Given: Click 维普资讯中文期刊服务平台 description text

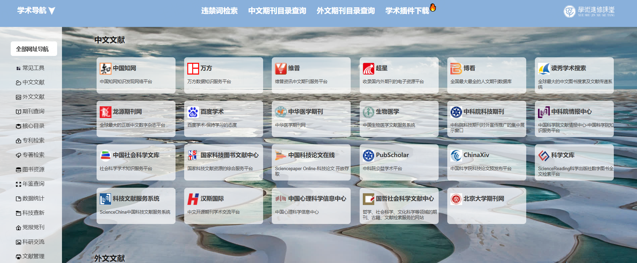Looking at the screenshot, I should pyautogui.click(x=301, y=82).
